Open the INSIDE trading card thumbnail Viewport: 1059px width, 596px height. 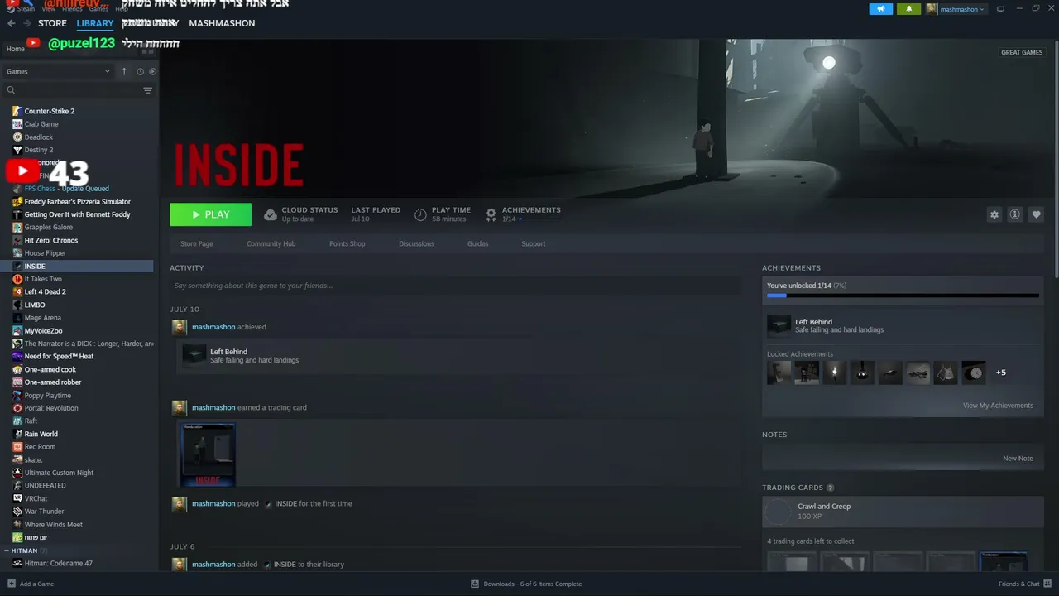coord(208,454)
